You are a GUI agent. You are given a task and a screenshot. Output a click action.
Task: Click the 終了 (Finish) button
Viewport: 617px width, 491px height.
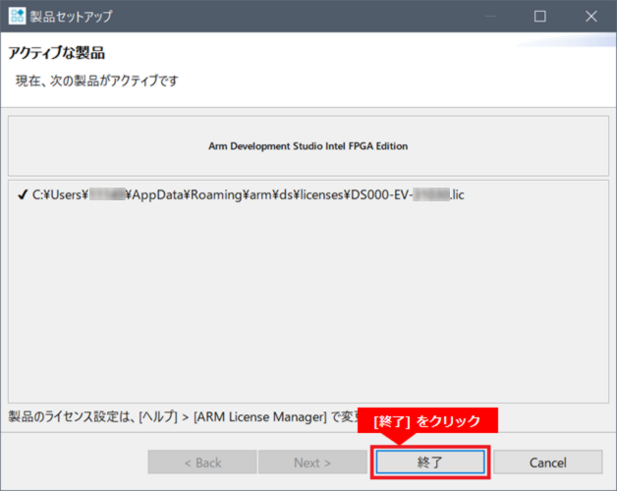click(x=430, y=462)
